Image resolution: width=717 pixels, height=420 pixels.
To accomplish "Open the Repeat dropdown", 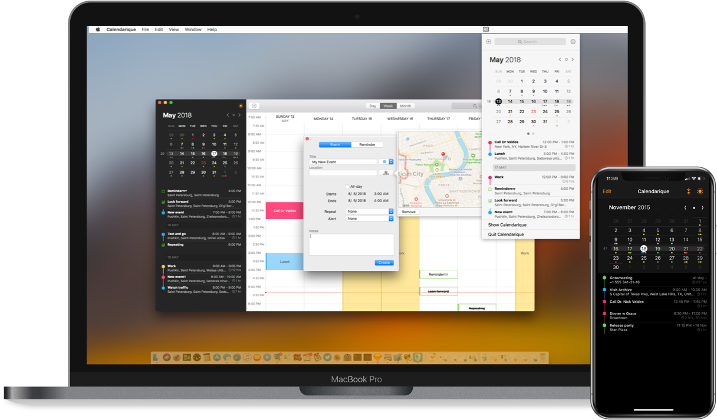I will pos(370,211).
